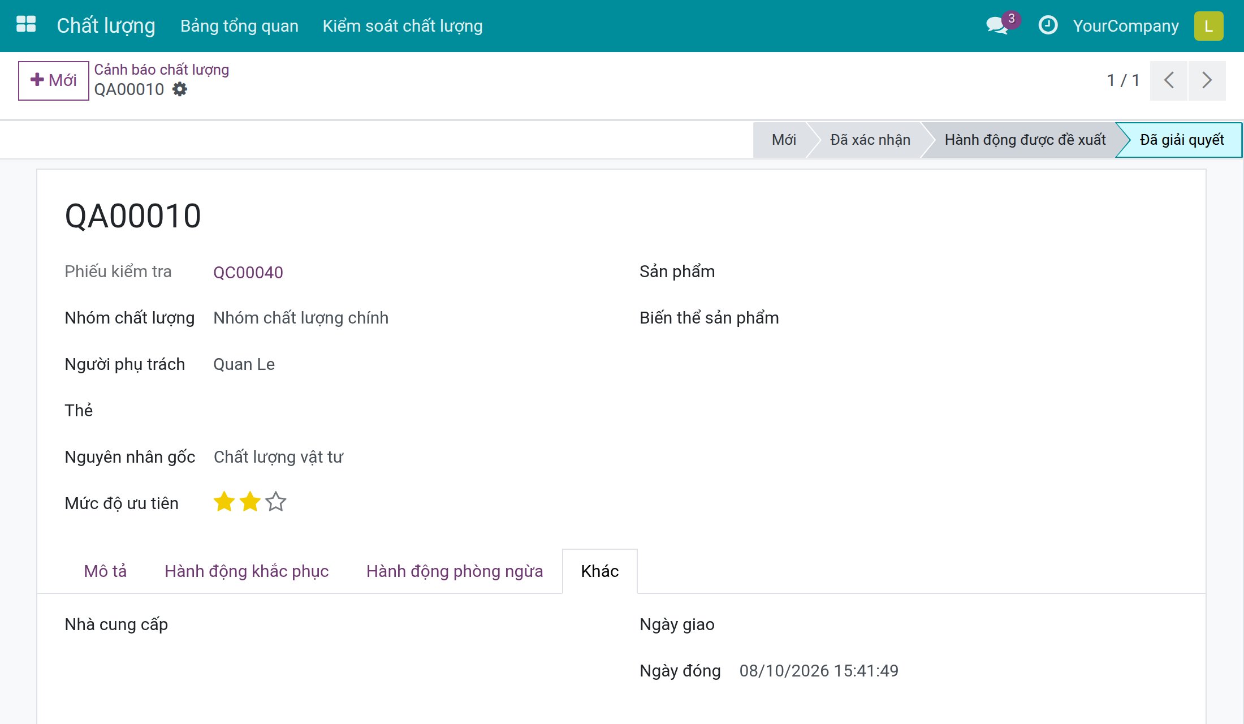Open linked check QC00040
Image resolution: width=1244 pixels, height=724 pixels.
(248, 273)
